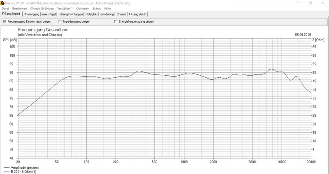
Task: Restore the Boxsim window size
Action: tap(310, 3)
